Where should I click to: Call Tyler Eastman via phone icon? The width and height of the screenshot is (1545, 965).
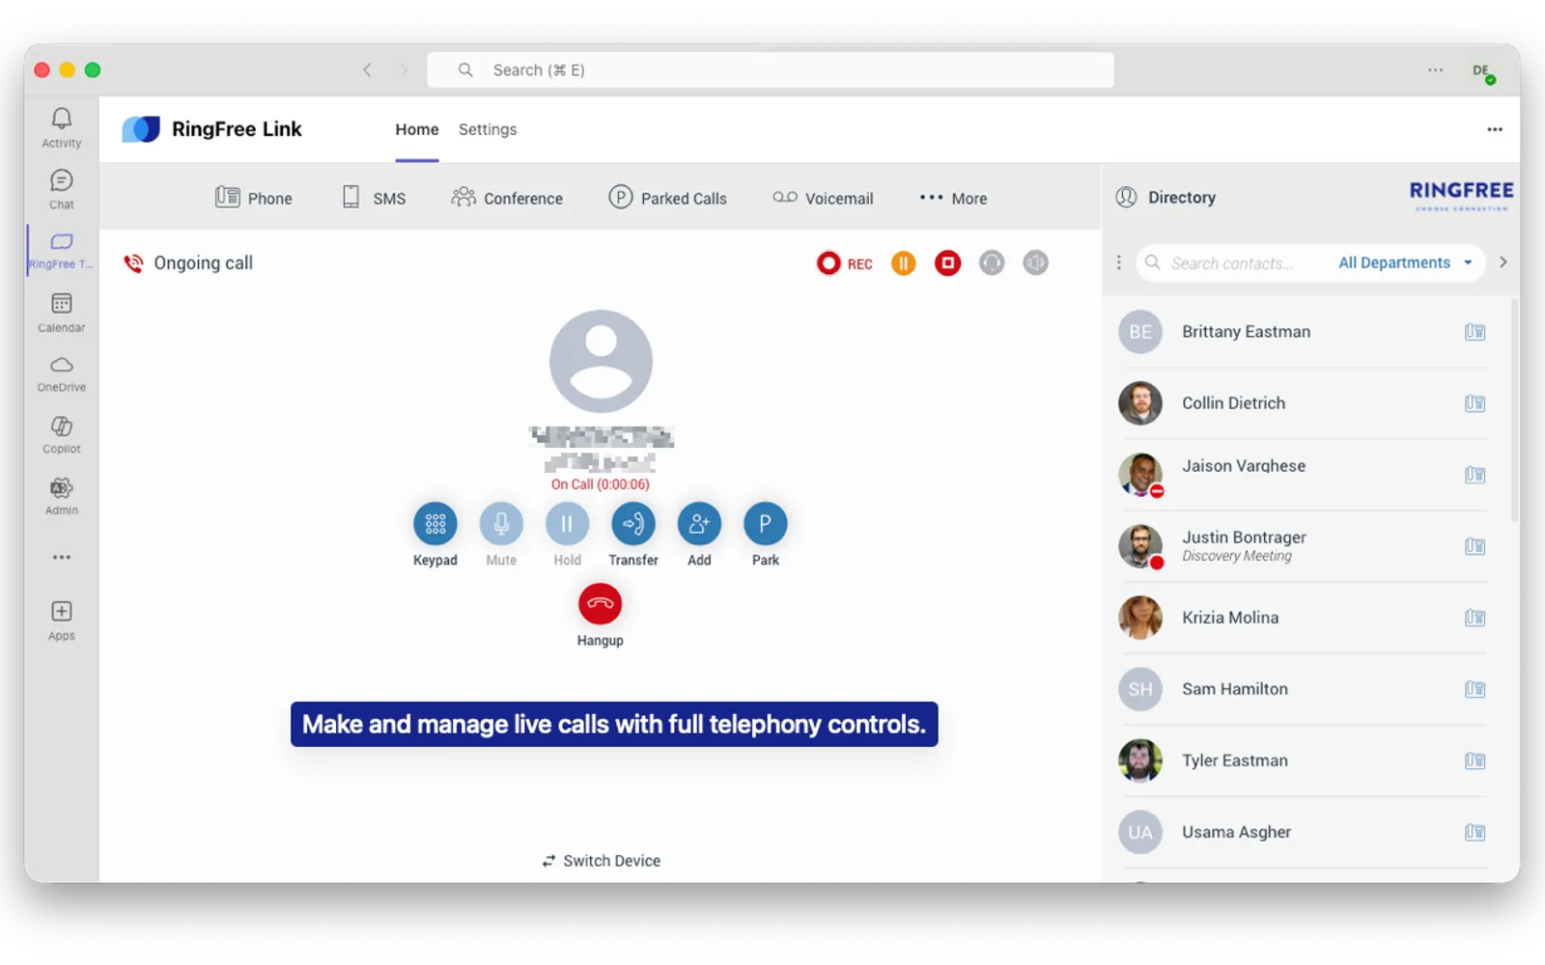click(x=1475, y=760)
